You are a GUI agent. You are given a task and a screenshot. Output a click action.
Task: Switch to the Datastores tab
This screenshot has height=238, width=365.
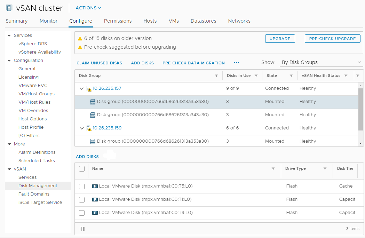pos(204,21)
